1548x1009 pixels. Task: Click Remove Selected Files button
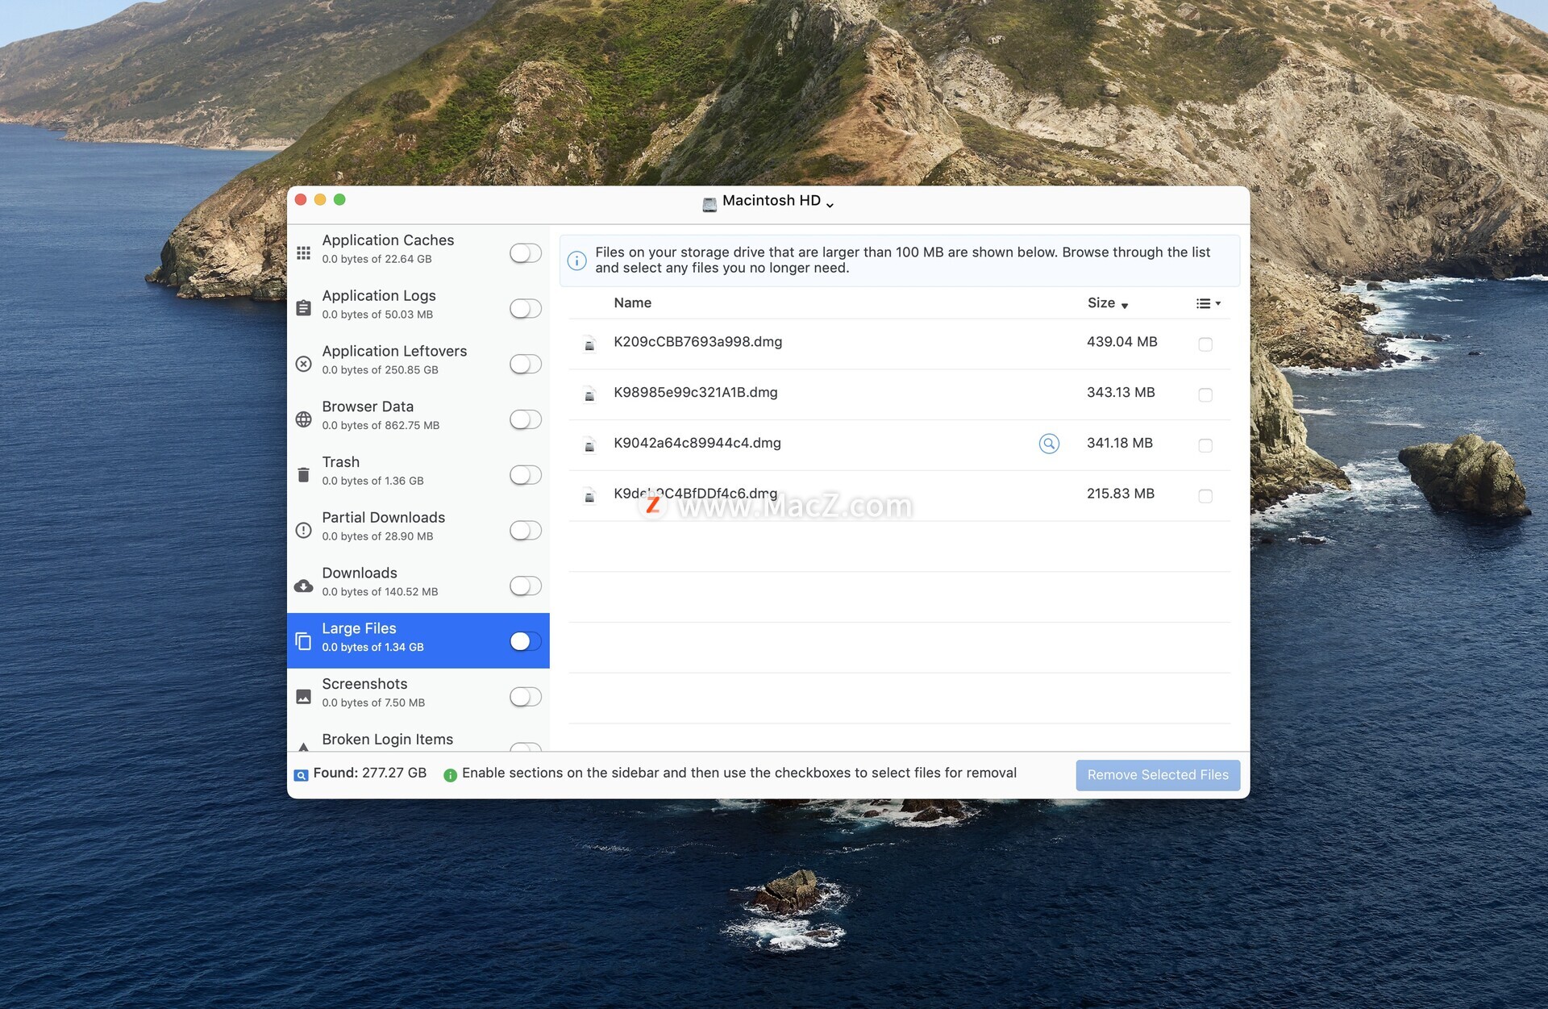pos(1157,775)
